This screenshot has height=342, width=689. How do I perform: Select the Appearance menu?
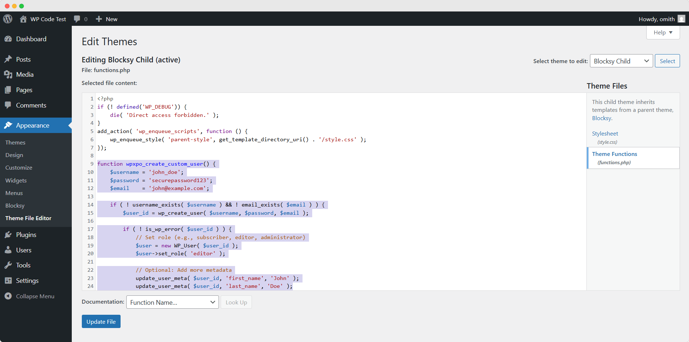[36, 125]
